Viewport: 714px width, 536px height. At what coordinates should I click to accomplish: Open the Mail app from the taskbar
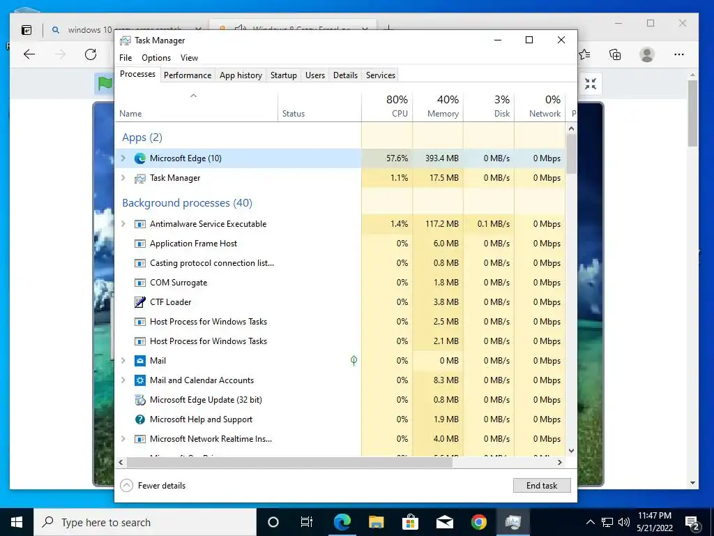pos(444,522)
